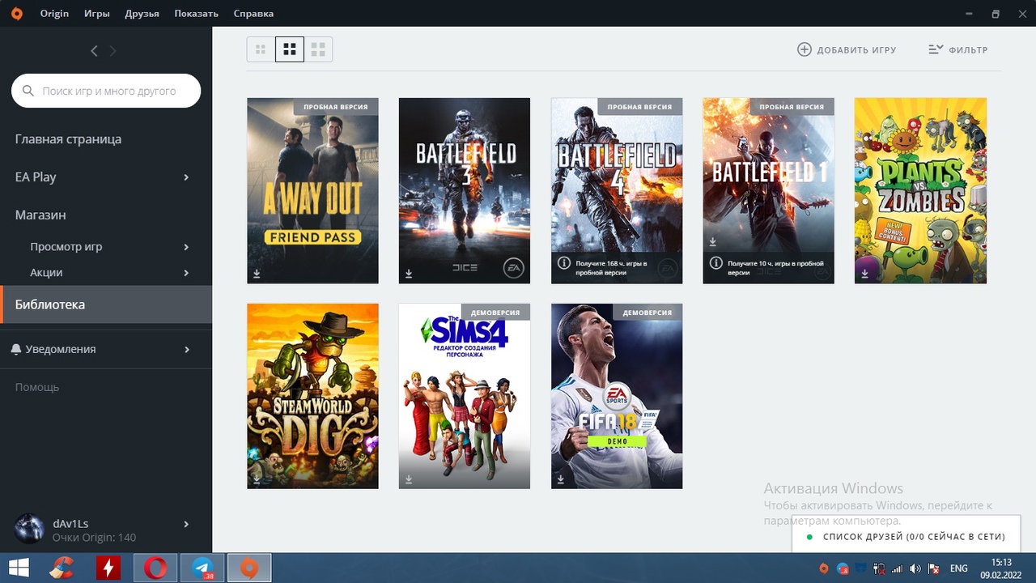Expand the Уведомления chevron
The height and width of the screenshot is (583, 1036).
click(186, 350)
